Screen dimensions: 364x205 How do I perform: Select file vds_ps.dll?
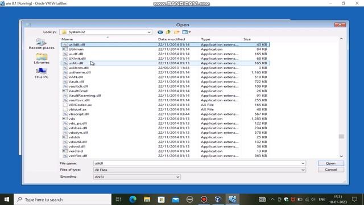pyautogui.click(x=165, y=123)
